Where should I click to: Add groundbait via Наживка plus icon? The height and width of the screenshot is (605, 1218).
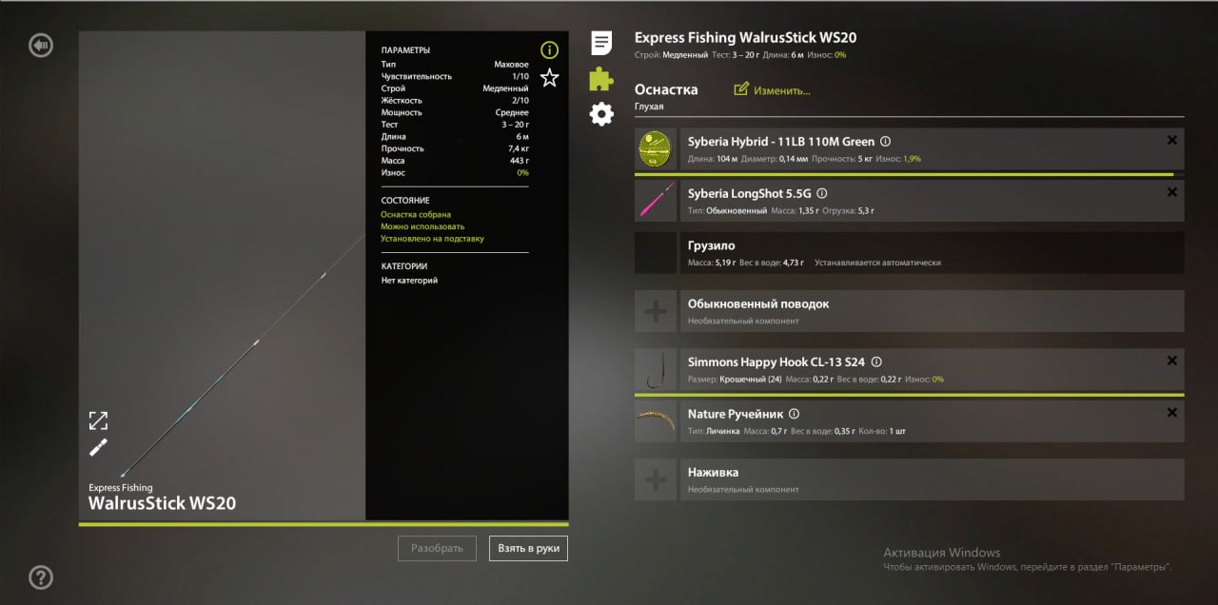[656, 479]
